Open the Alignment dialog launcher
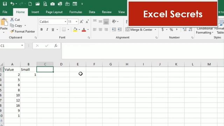The height and width of the screenshot is (126, 224). 156,37
